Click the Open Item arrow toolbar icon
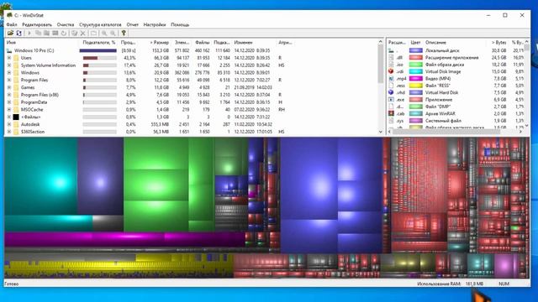 (x=29, y=34)
